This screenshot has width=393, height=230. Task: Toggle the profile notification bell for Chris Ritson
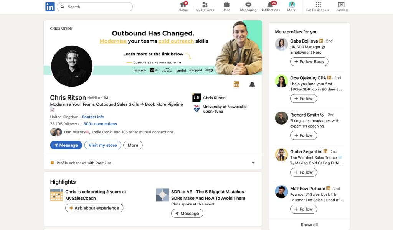click(252, 84)
